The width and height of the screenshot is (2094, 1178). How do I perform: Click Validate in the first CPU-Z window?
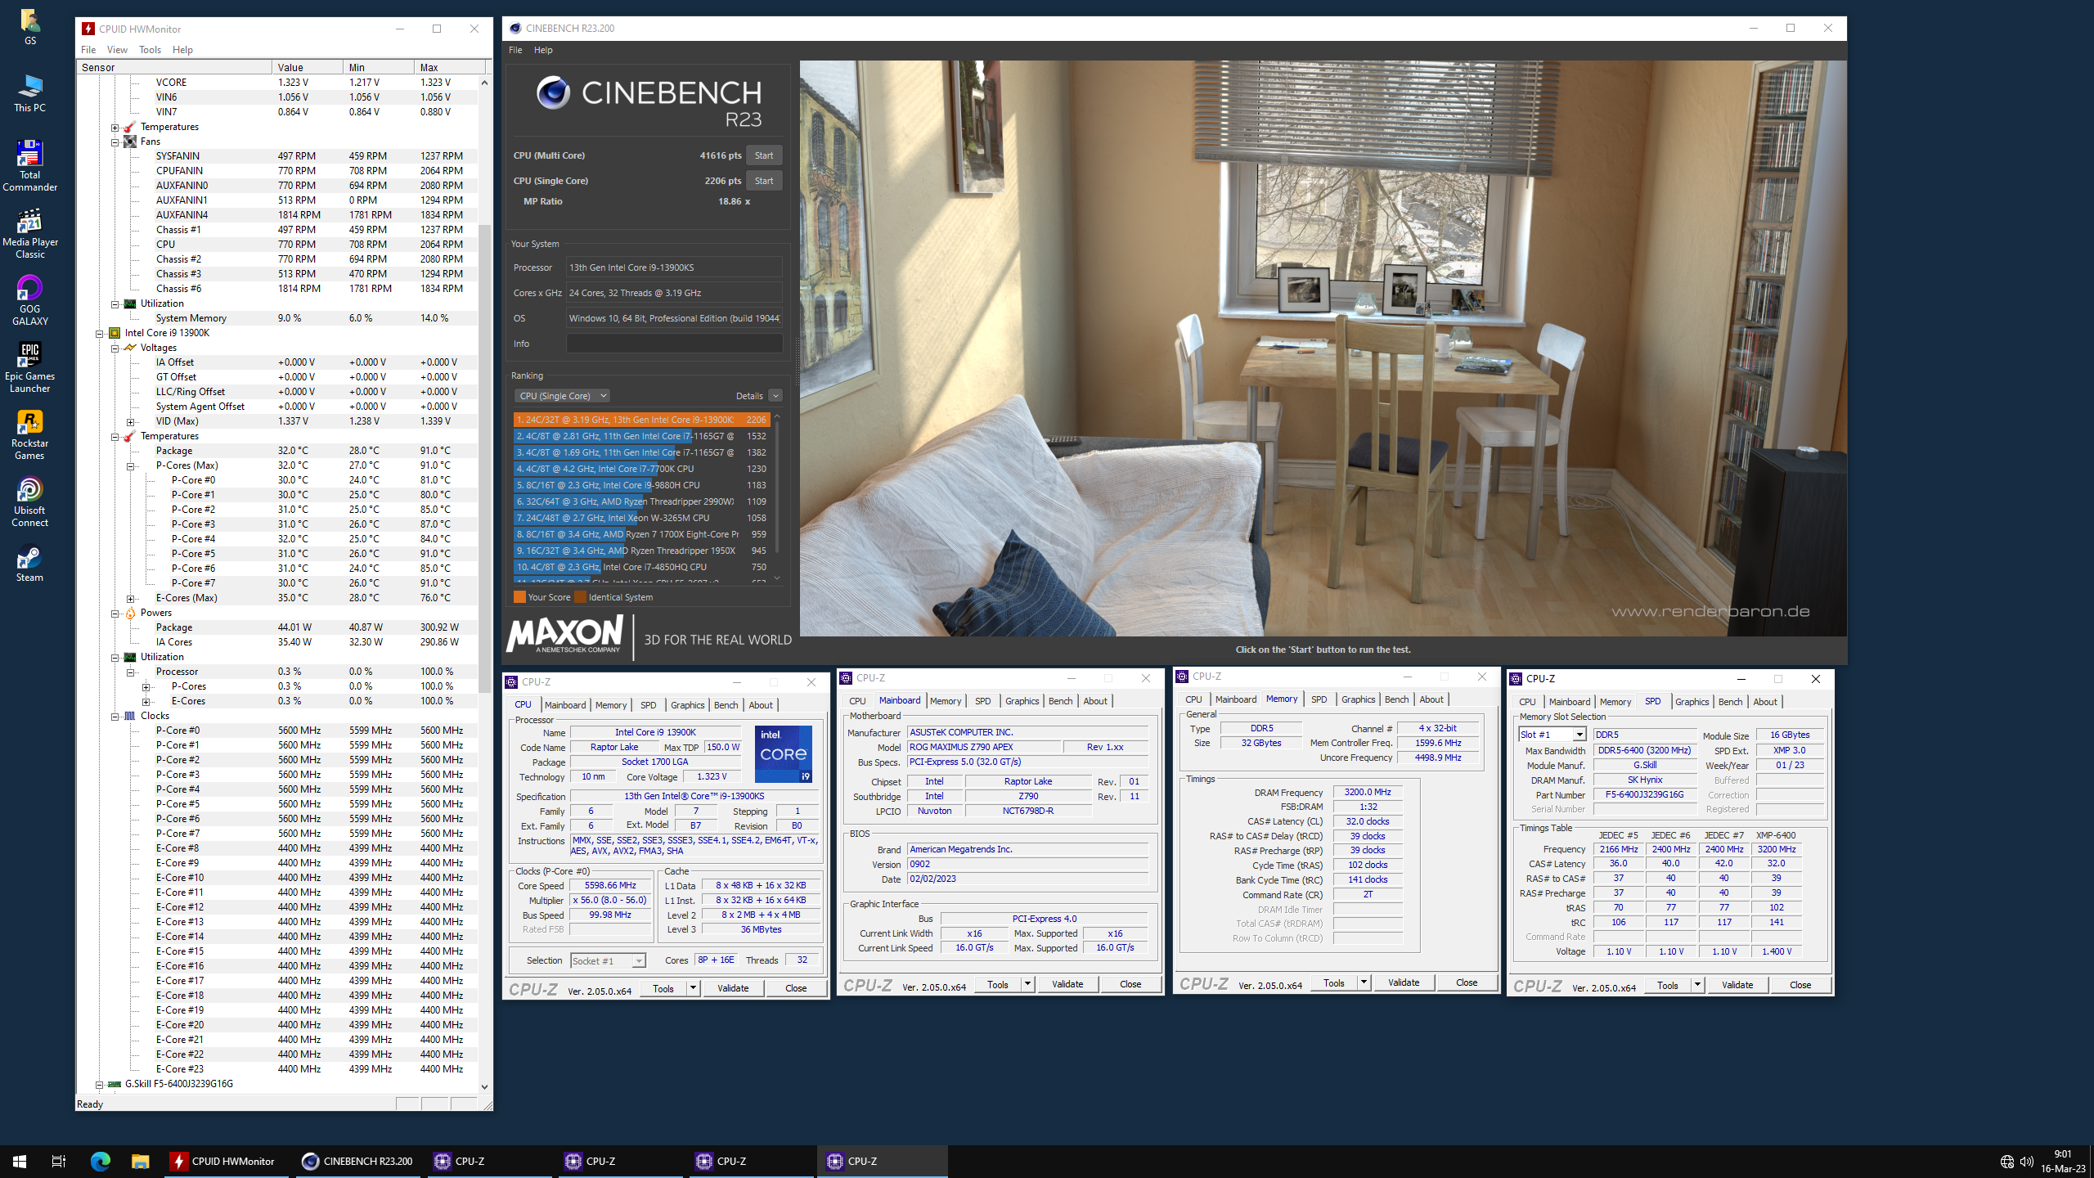(x=733, y=988)
